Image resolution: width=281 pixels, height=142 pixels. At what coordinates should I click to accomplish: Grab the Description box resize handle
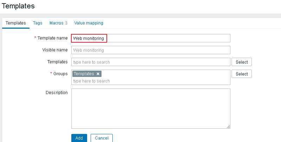(x=228, y=127)
